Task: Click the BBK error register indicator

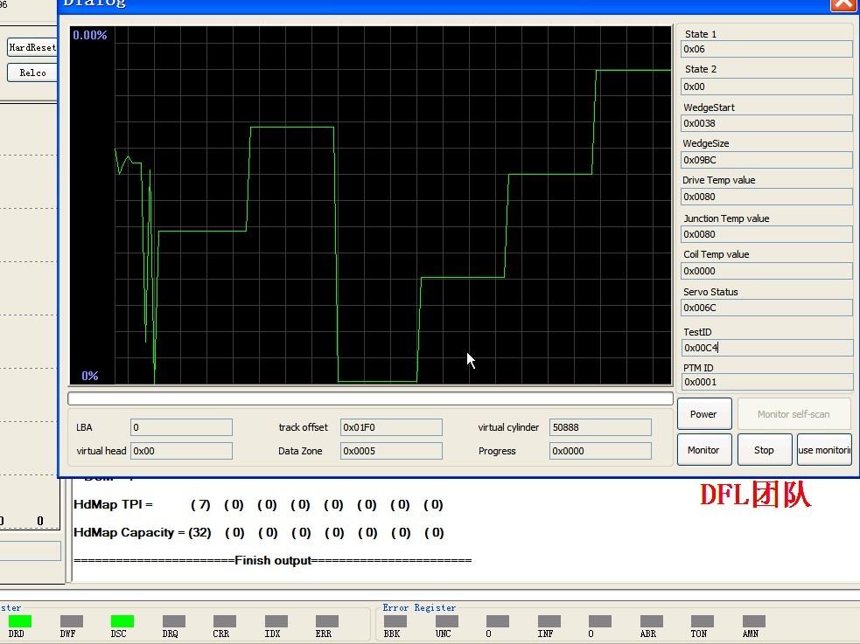Action: click(395, 621)
